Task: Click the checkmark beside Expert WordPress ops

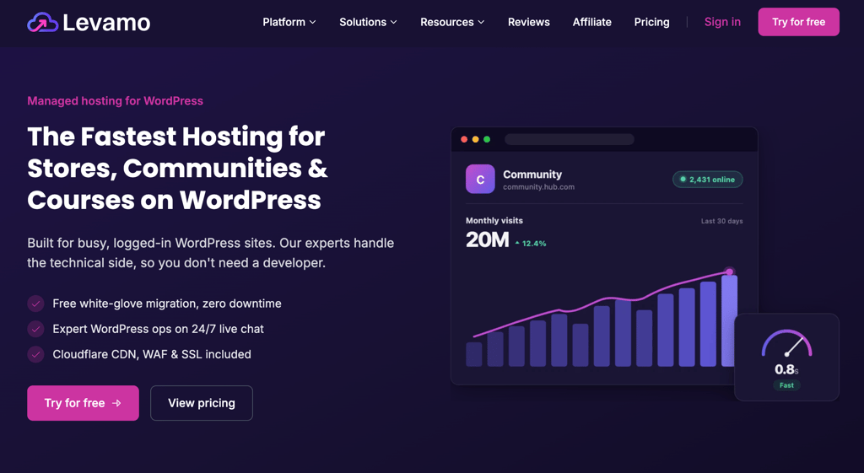Action: point(35,329)
